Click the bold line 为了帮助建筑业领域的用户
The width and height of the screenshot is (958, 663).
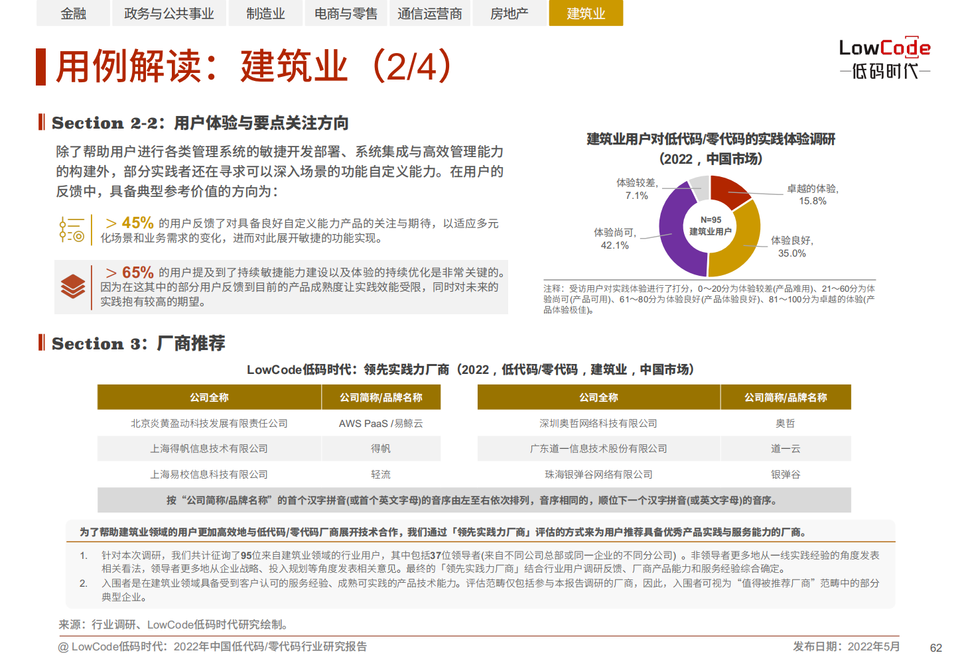pyautogui.click(x=443, y=532)
